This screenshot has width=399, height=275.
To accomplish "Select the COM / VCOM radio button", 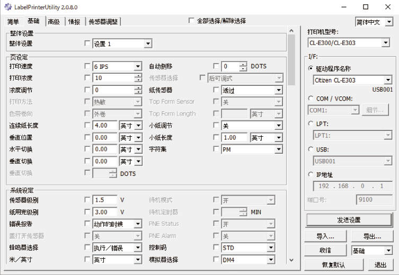I will pyautogui.click(x=311, y=99).
